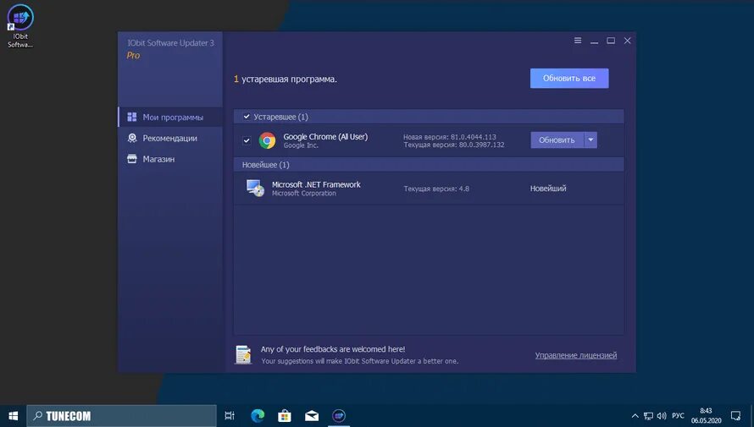Image resolution: width=754 pixels, height=427 pixels.
Task: Click Обновить все button
Action: point(569,78)
